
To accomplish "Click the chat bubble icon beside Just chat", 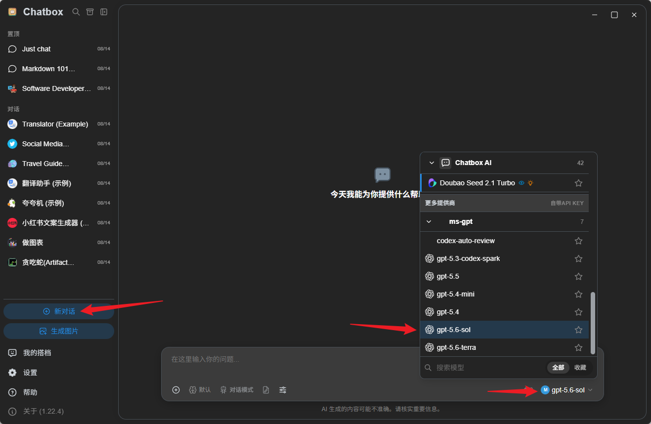I will [12, 49].
